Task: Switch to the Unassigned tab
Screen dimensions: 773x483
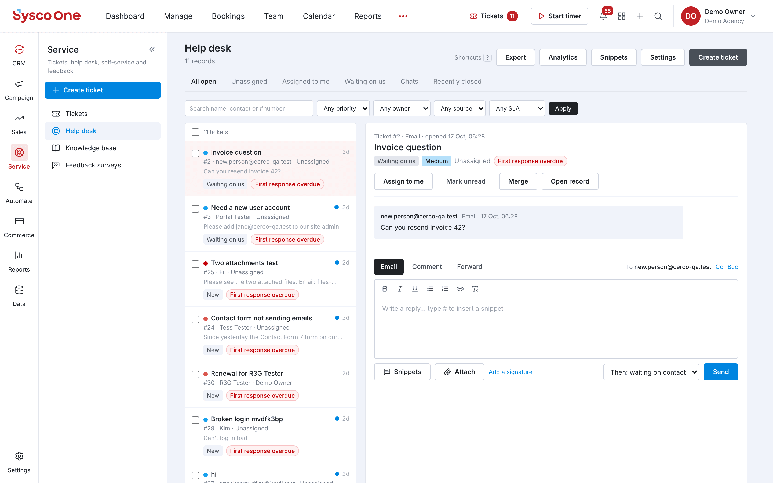Action: pyautogui.click(x=249, y=82)
